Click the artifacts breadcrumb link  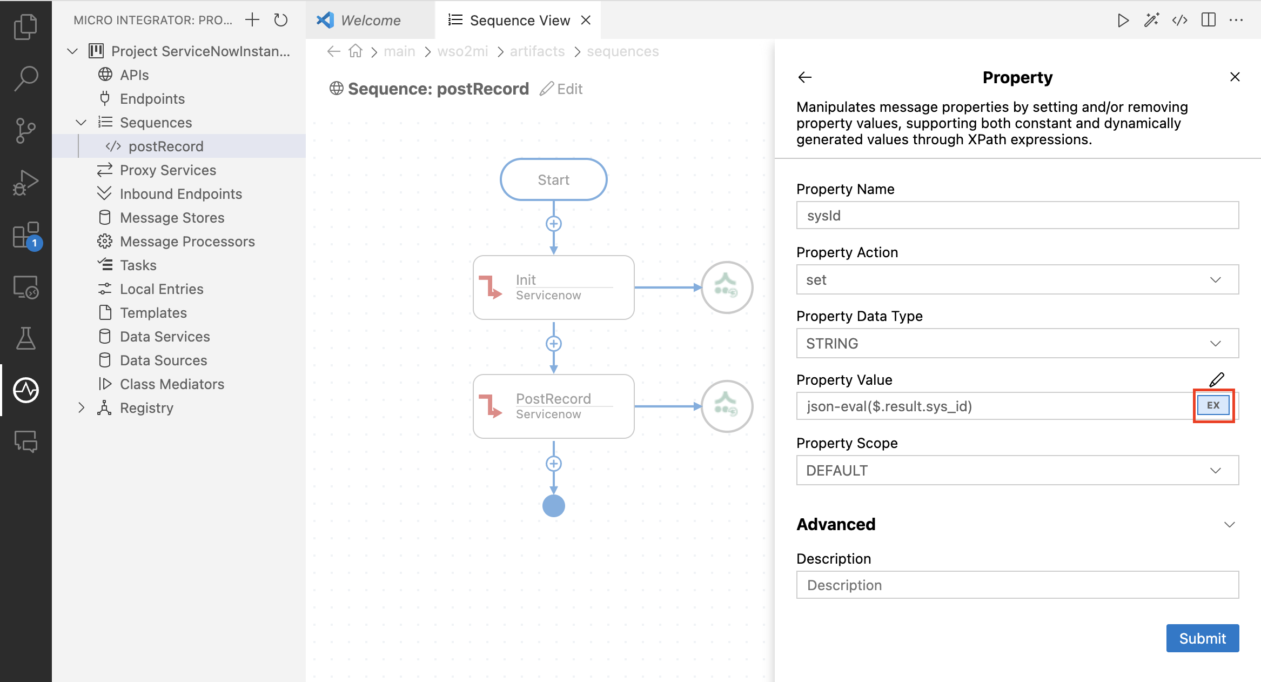pos(537,51)
